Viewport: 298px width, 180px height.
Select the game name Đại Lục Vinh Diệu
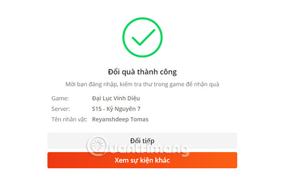(x=116, y=98)
